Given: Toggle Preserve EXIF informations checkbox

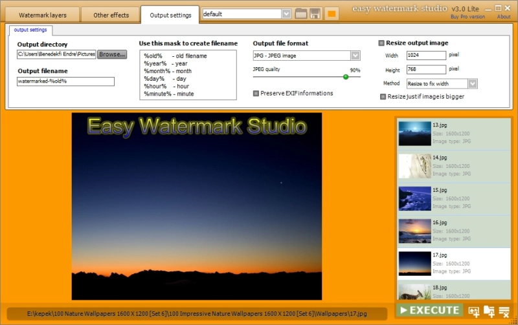Looking at the screenshot, I should click(x=256, y=93).
